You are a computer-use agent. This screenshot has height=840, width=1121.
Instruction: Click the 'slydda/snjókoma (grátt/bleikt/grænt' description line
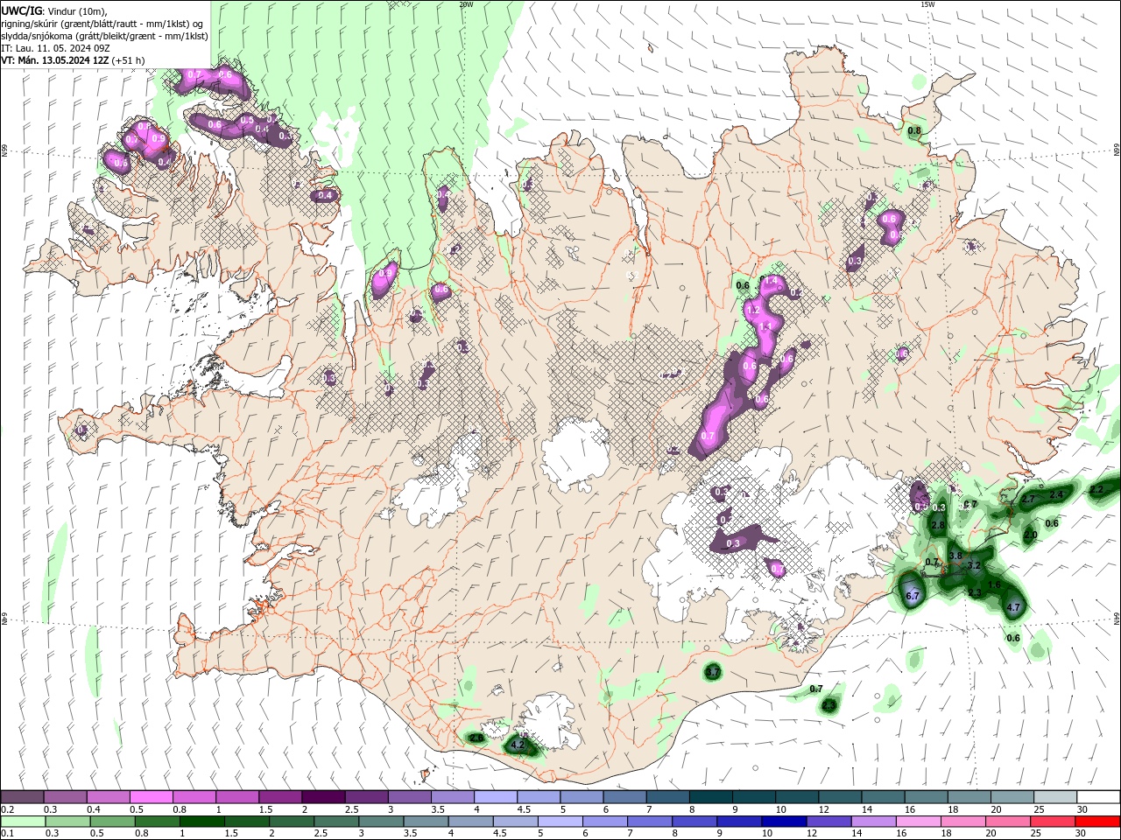point(104,36)
